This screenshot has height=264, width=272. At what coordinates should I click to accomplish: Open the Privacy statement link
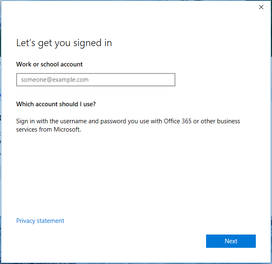click(x=40, y=221)
